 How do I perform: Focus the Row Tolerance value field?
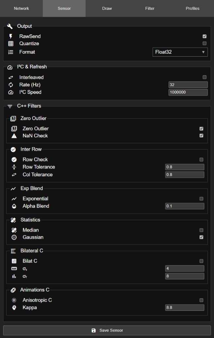tap(185, 167)
